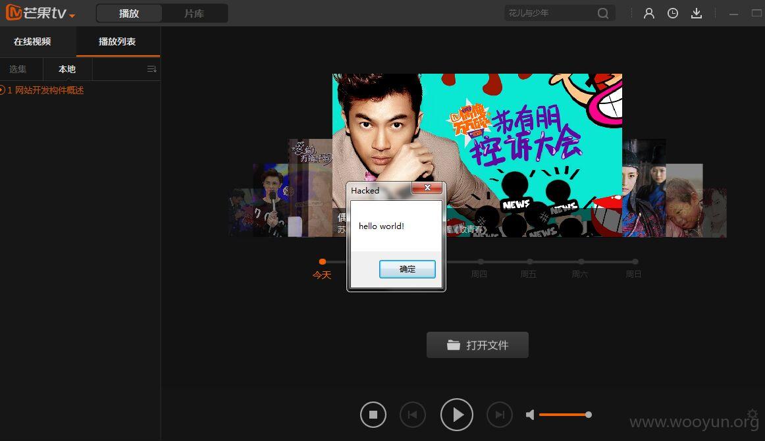Open thumbnail of the elderly person

coord(684,201)
